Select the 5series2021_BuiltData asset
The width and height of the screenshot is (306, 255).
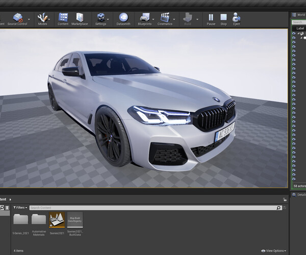click(x=75, y=224)
